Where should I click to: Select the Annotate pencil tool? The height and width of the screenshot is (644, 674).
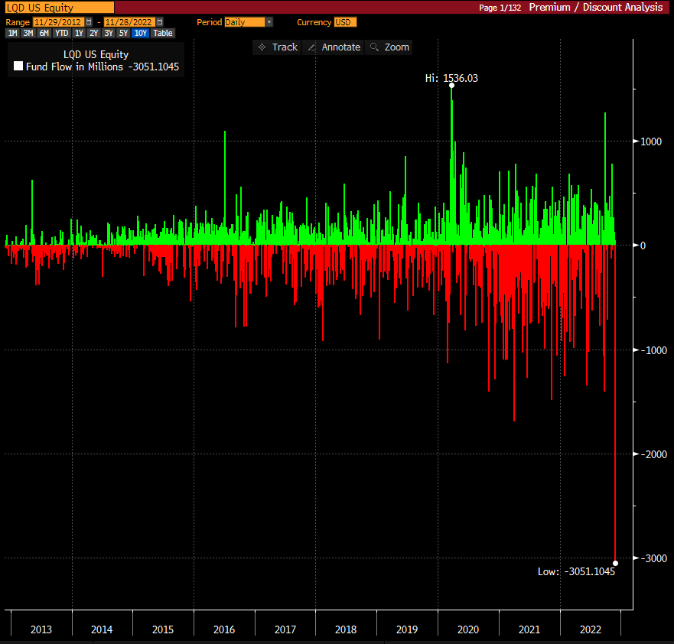click(333, 47)
